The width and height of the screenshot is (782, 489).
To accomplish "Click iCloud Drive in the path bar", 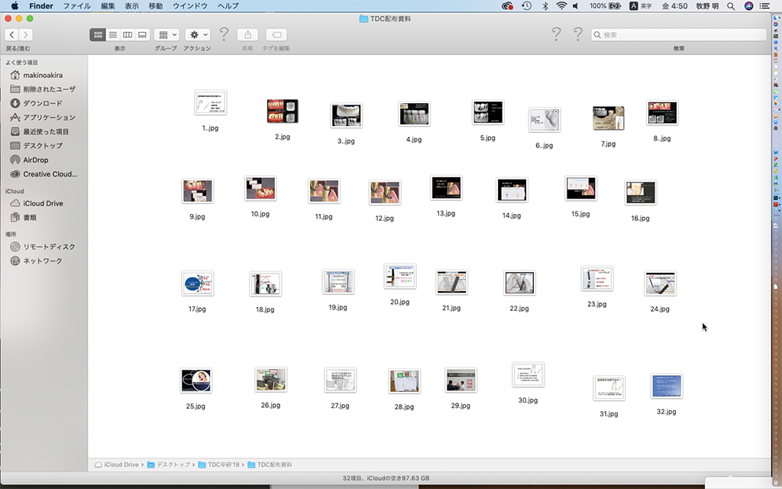I will [117, 465].
